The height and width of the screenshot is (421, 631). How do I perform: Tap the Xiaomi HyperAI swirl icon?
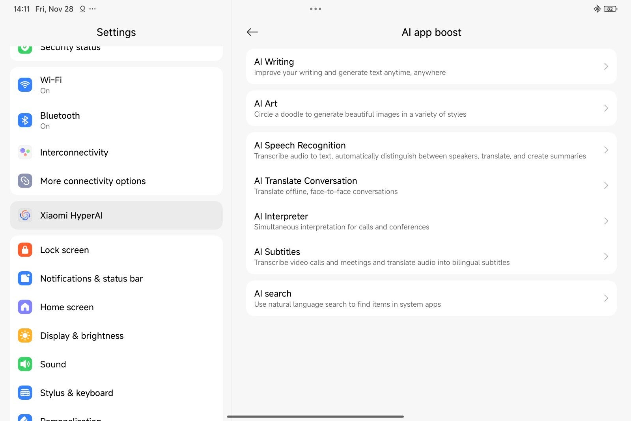coord(25,215)
